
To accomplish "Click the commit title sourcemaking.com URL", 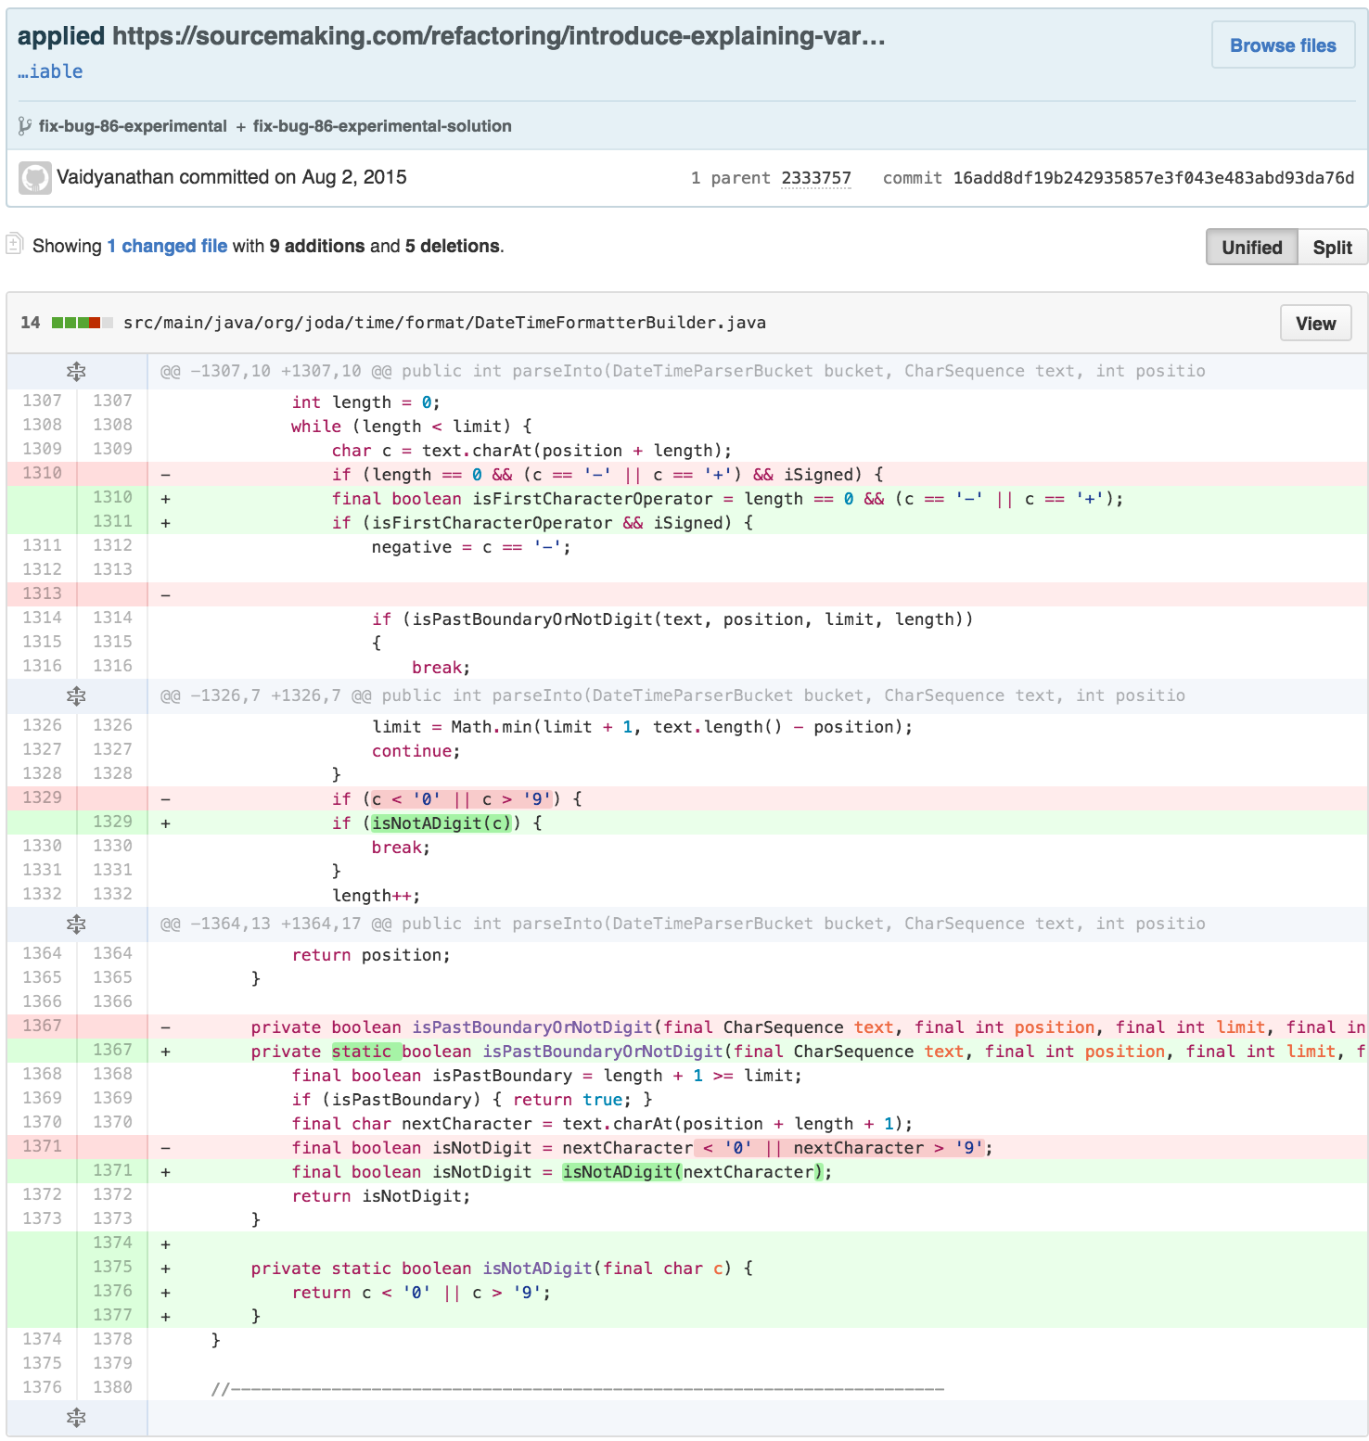I will 498,36.
